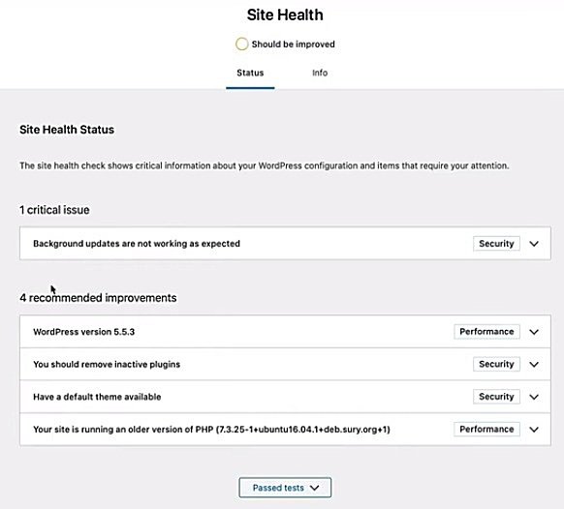The width and height of the screenshot is (564, 509).
Task: Open WordPress version 5.5.3 item title
Action: pos(83,332)
